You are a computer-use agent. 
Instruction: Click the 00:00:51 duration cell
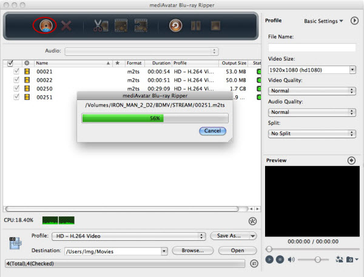pyautogui.click(x=159, y=80)
